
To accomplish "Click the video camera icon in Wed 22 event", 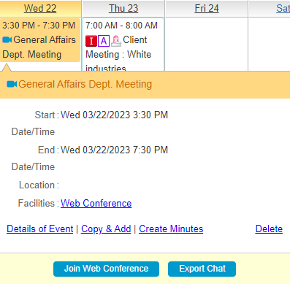I will [x=7, y=39].
